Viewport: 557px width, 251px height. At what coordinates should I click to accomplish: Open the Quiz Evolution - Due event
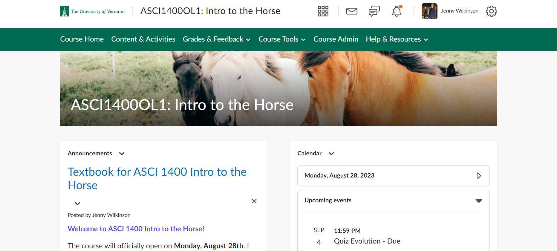367,241
